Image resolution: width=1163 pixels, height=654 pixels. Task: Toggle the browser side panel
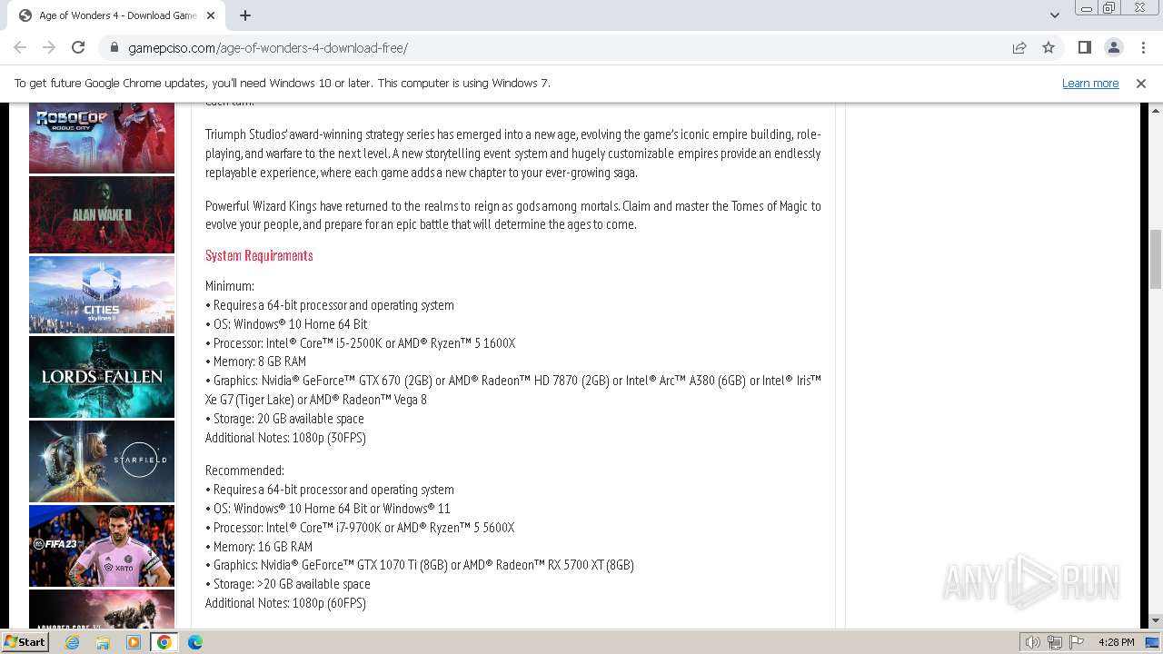(x=1084, y=47)
